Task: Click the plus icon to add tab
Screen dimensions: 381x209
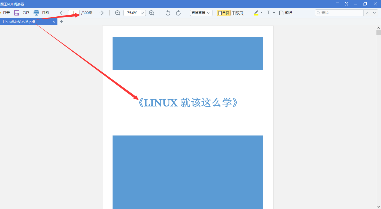Action: [61, 22]
